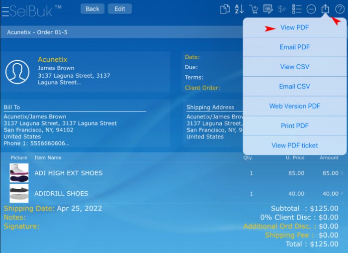Open the edit notes form icon

268,9
